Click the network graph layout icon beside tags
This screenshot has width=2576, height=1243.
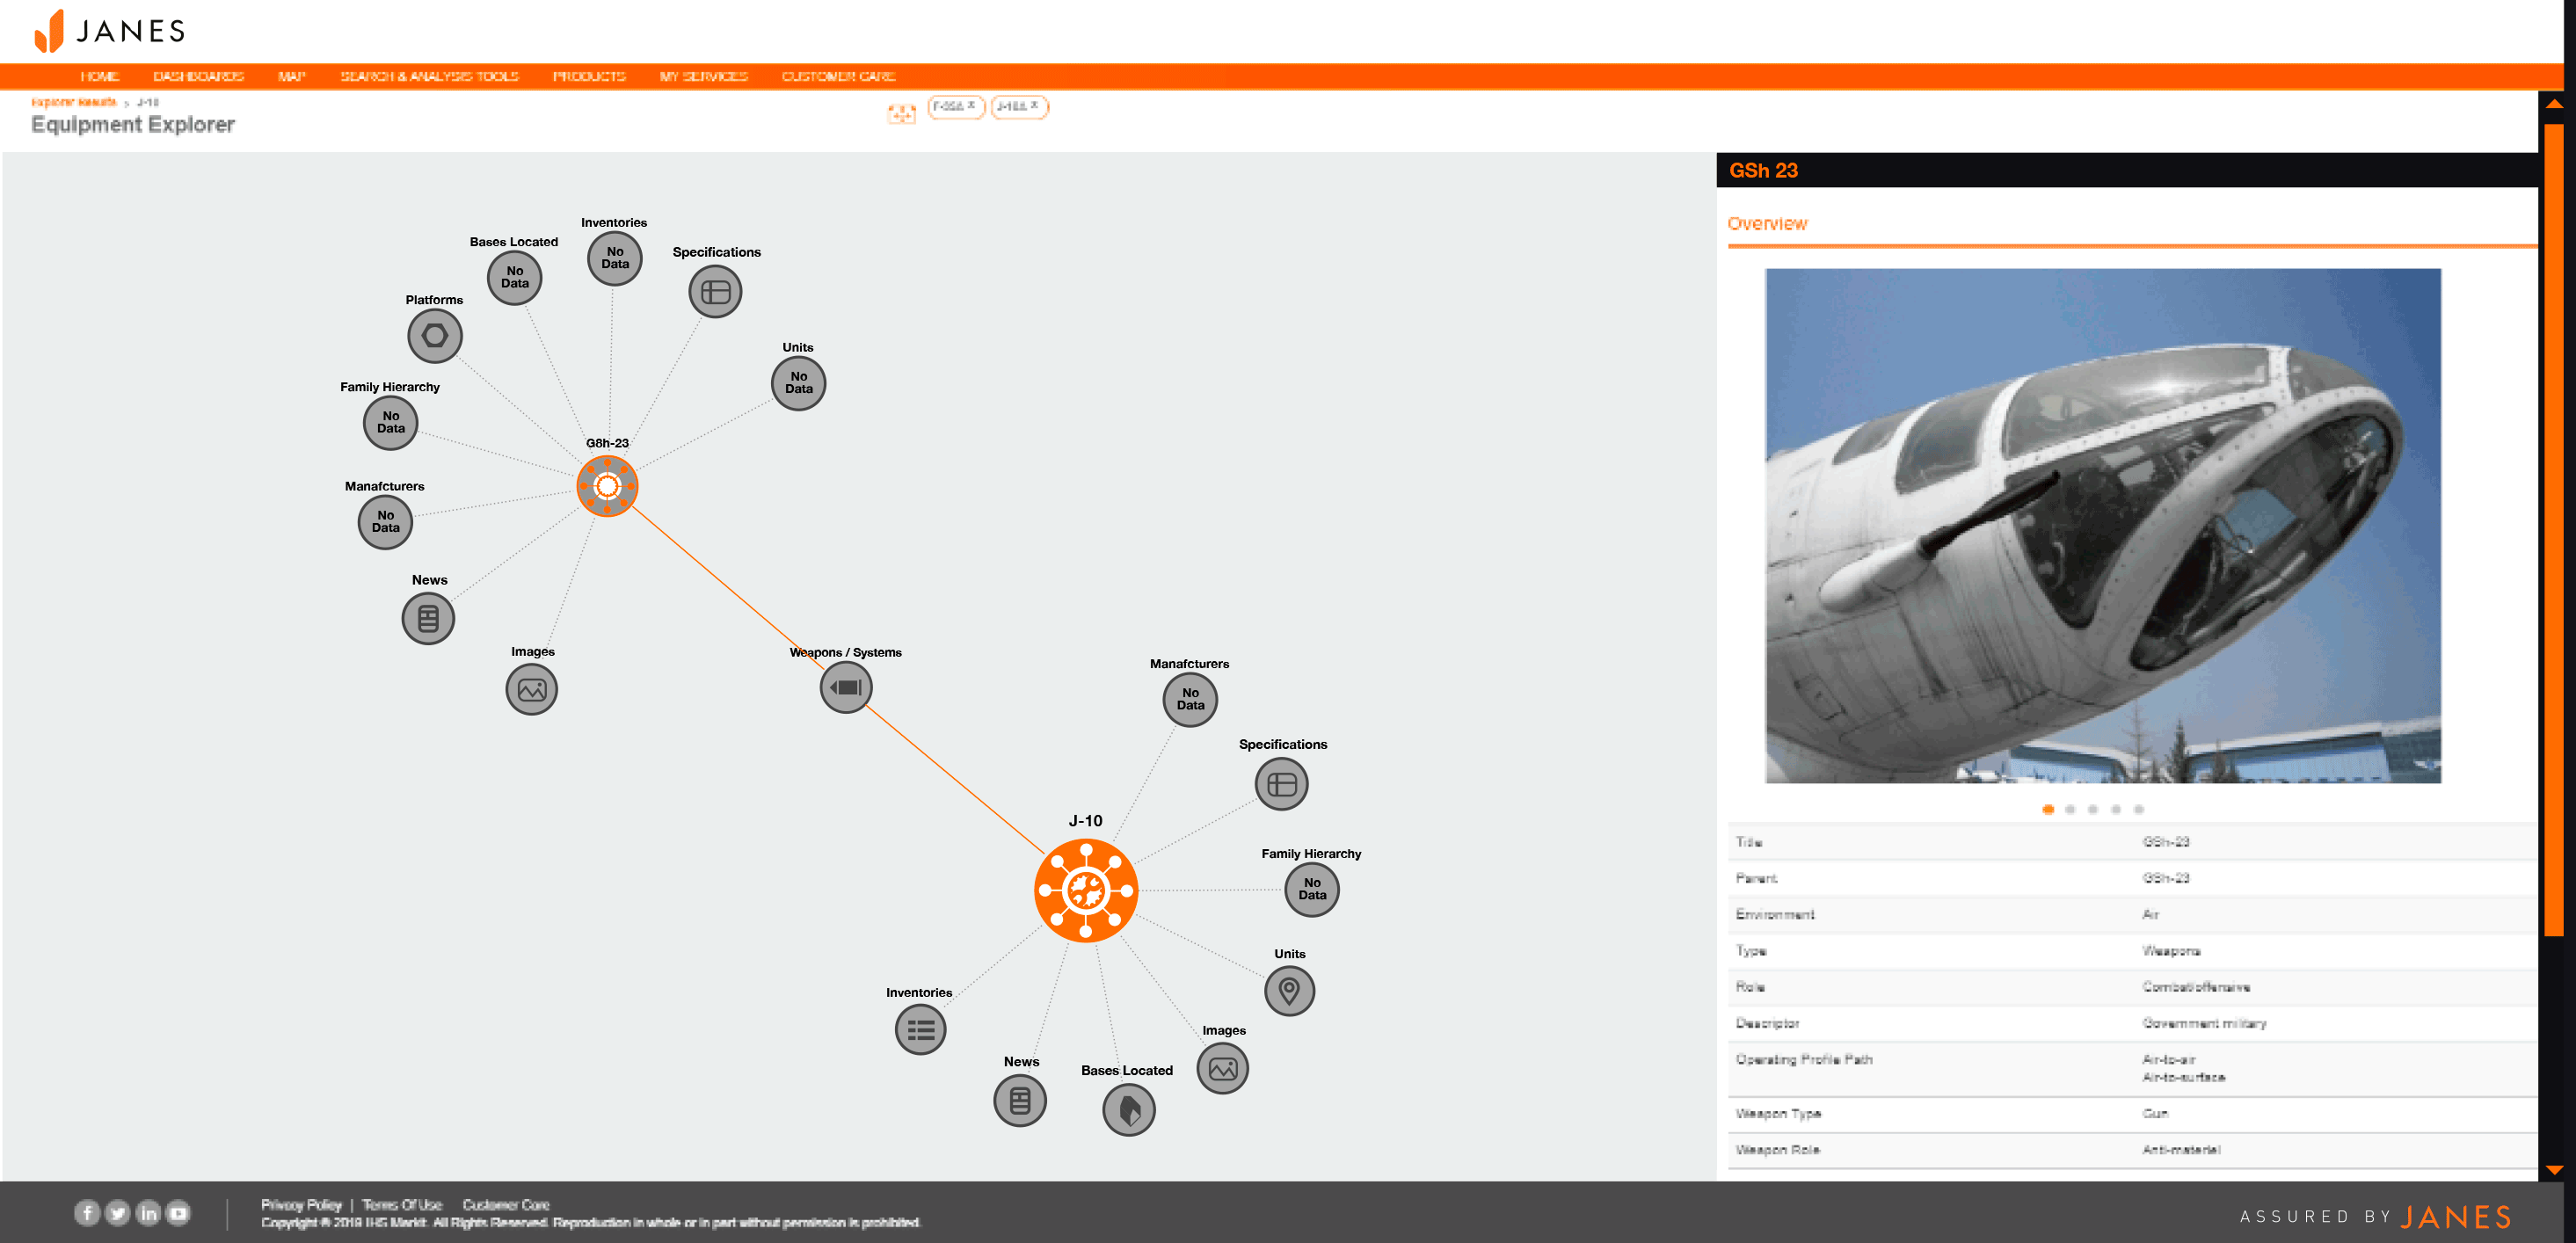coord(902,114)
